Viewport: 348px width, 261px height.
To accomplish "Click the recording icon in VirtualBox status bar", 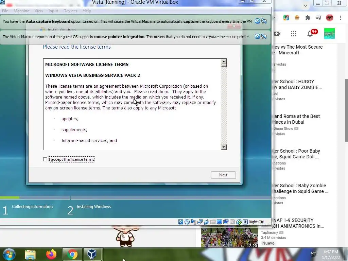I will 226,222.
